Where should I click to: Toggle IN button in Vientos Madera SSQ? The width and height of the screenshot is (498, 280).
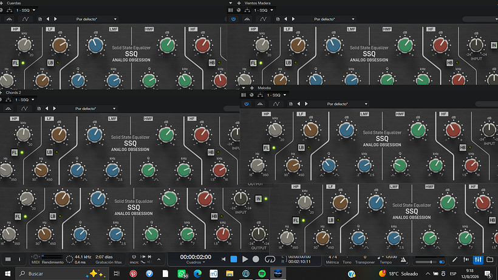pos(494,45)
